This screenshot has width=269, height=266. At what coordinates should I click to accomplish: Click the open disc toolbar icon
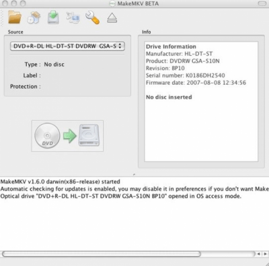(x=34, y=17)
